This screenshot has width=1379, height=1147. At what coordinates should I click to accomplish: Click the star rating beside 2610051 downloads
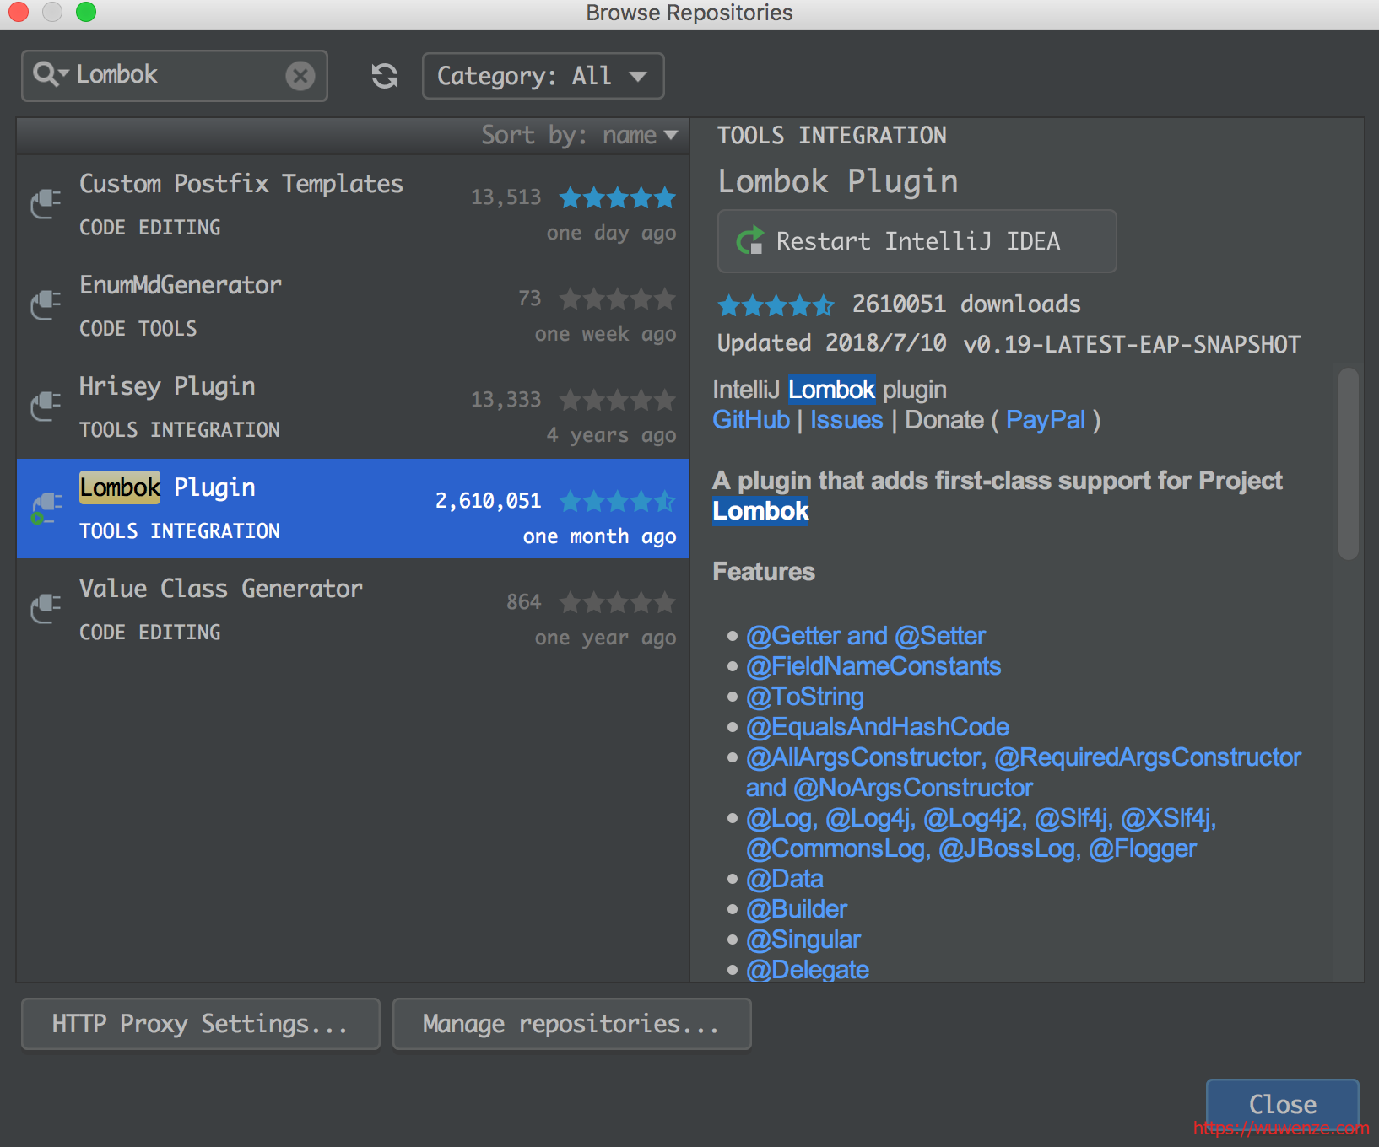[776, 304]
